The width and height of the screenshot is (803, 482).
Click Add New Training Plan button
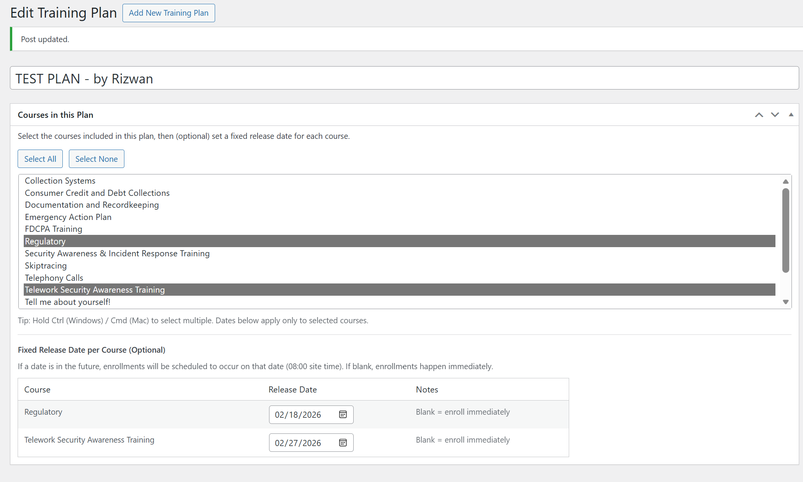coord(168,13)
